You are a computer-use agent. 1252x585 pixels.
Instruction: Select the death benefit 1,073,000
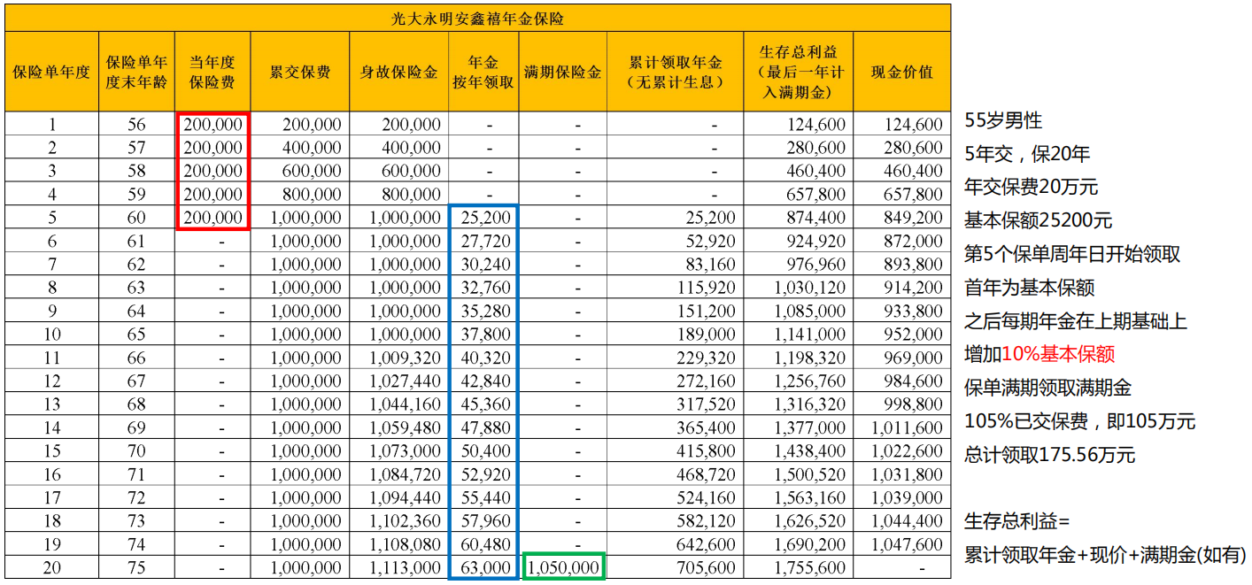click(x=406, y=451)
